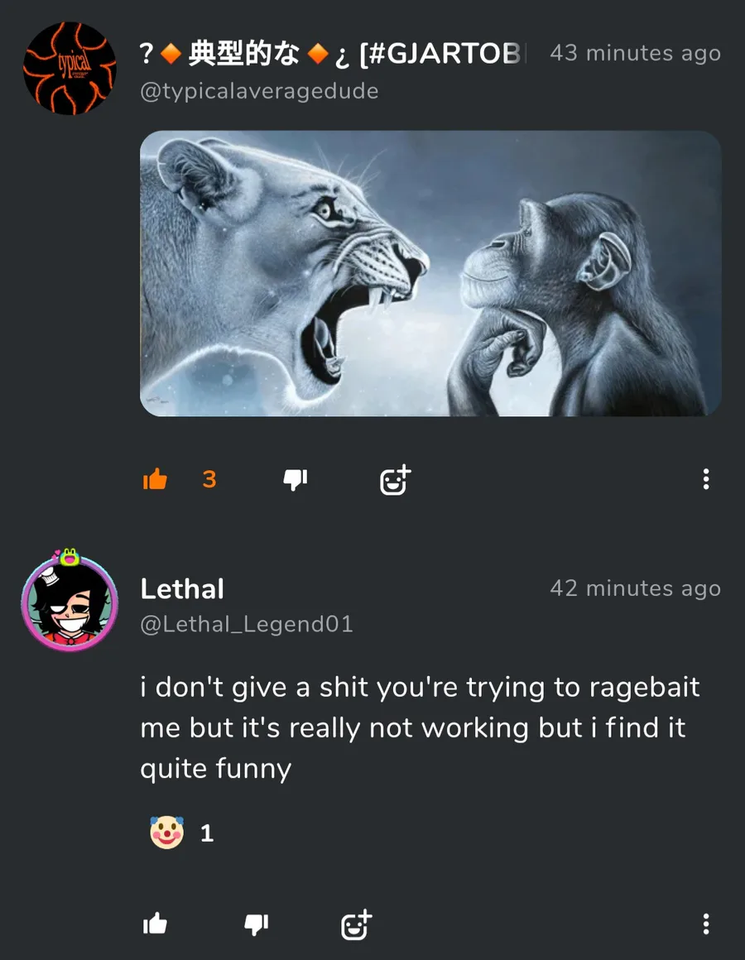Click the orange like count 3
The height and width of the screenshot is (960, 745).
[209, 479]
